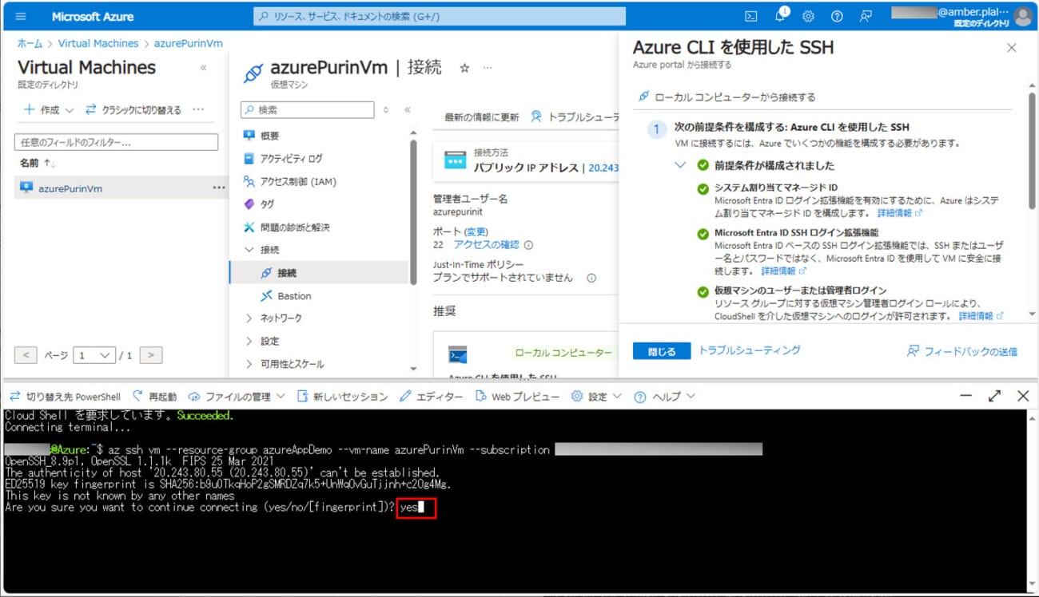The image size is (1039, 597).
Task: Click the feedback icon in header
Action: [x=866, y=16]
